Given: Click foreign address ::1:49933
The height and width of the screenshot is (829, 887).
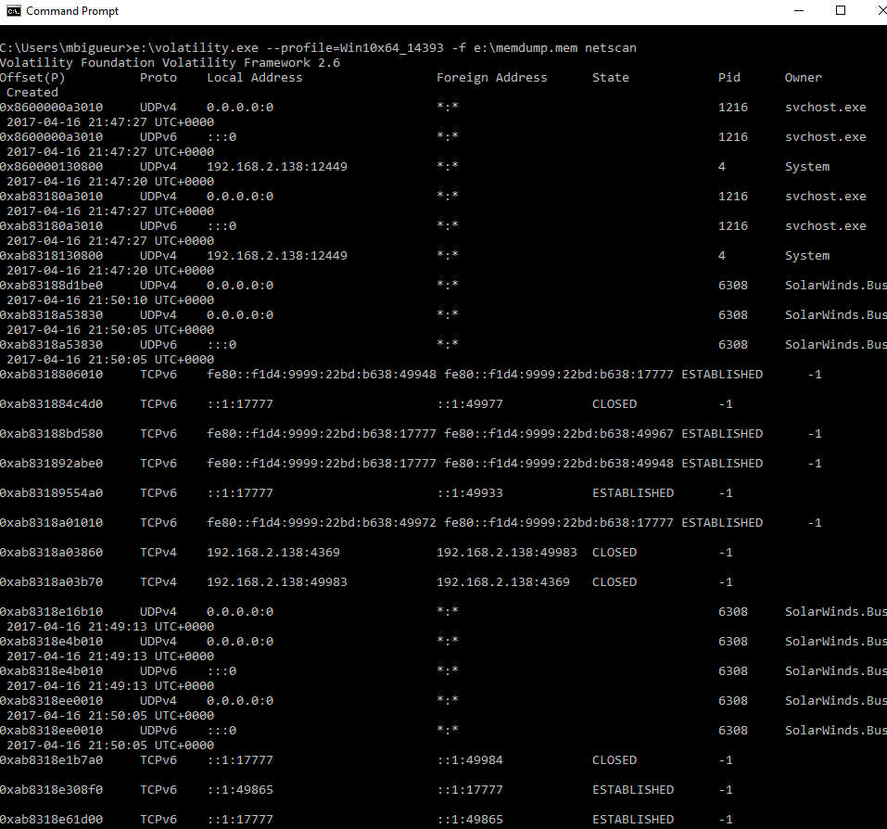Looking at the screenshot, I should tap(470, 493).
